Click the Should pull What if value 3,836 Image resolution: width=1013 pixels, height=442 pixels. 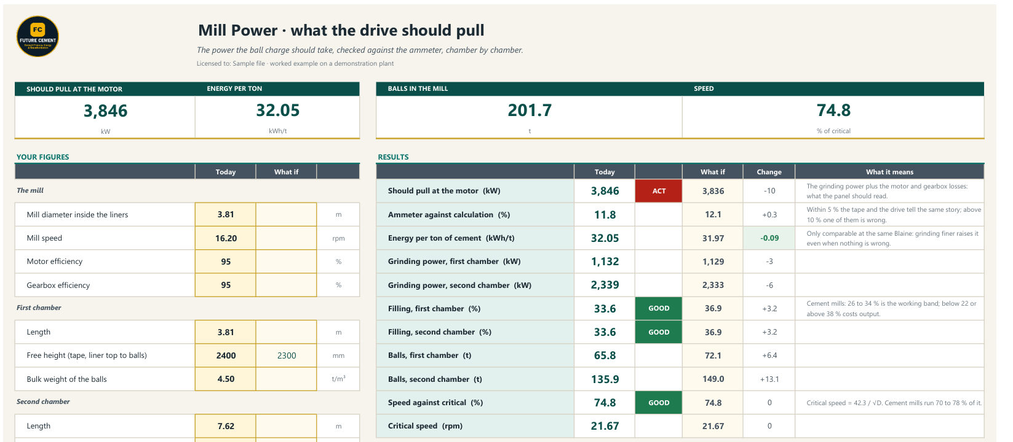713,191
